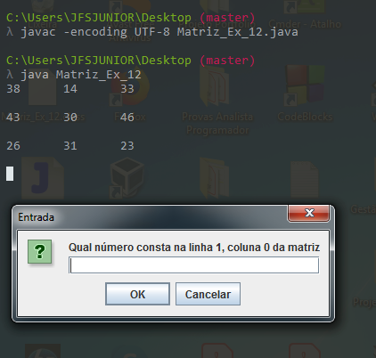
Task: Click the faint VirtualBox cube desktop icon
Action: (127, 178)
